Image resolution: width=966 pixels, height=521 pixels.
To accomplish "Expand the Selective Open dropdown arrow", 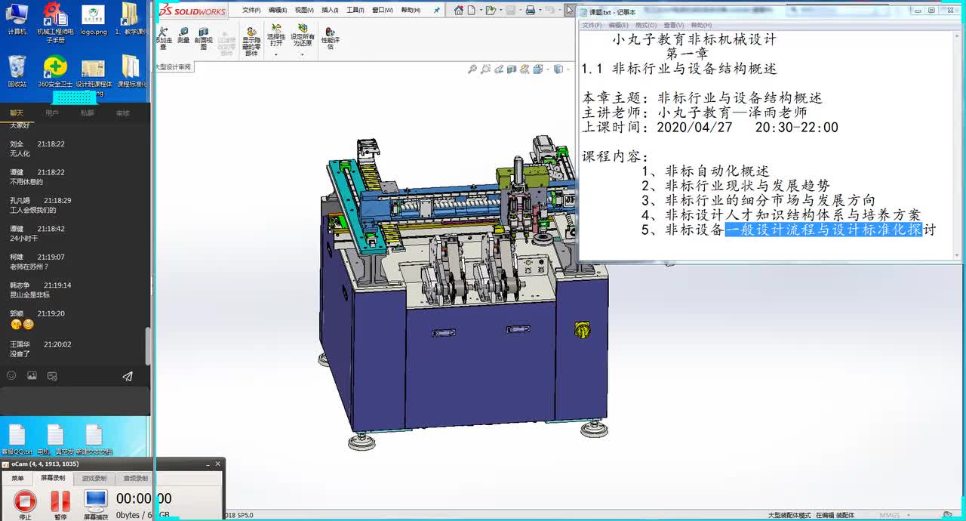I will pos(276,54).
